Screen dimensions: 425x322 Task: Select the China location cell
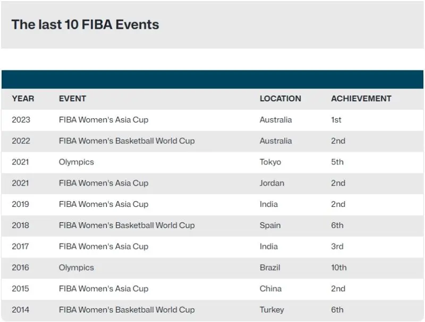pos(270,289)
